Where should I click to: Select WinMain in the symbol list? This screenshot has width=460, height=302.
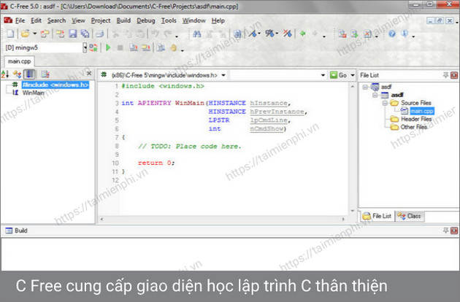34,93
